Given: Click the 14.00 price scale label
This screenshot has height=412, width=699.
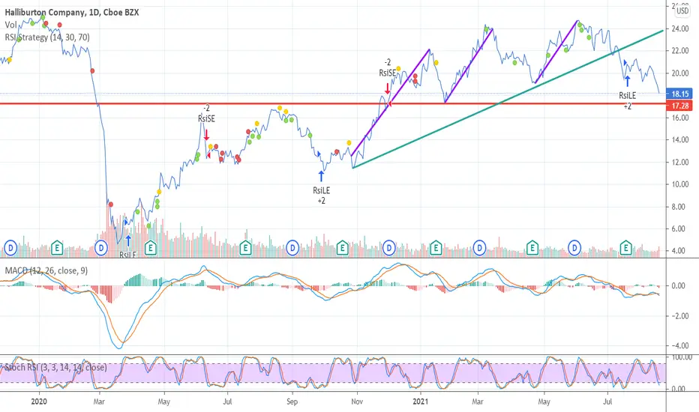Looking at the screenshot, I should point(679,140).
